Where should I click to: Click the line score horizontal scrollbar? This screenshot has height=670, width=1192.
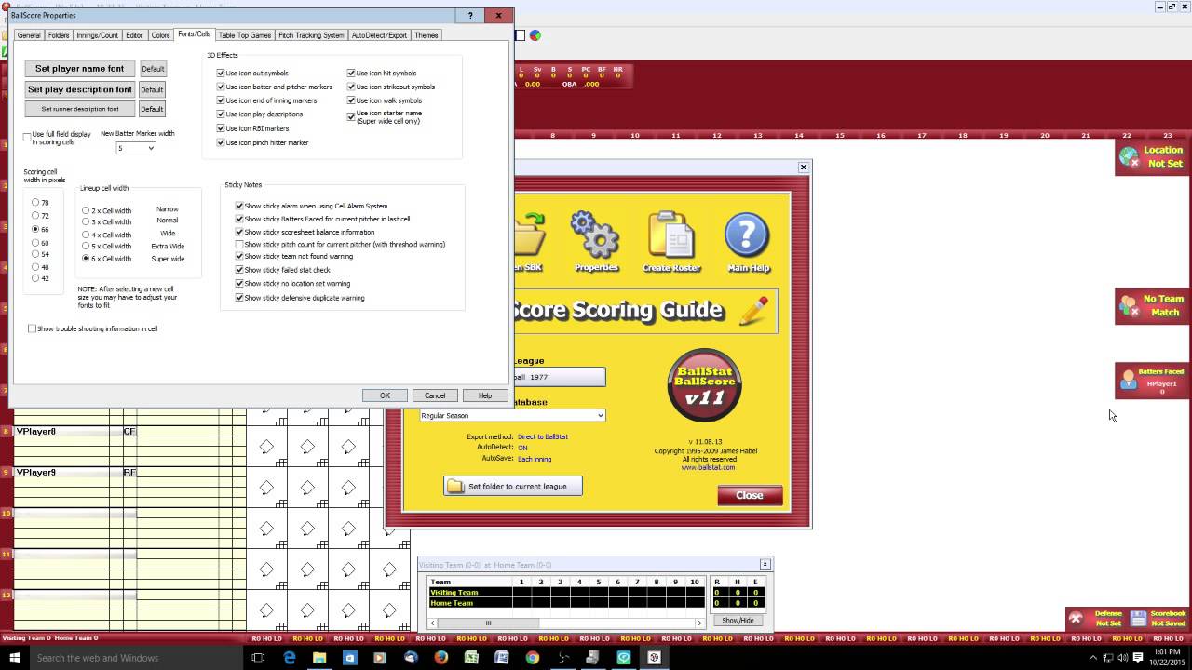(565, 623)
